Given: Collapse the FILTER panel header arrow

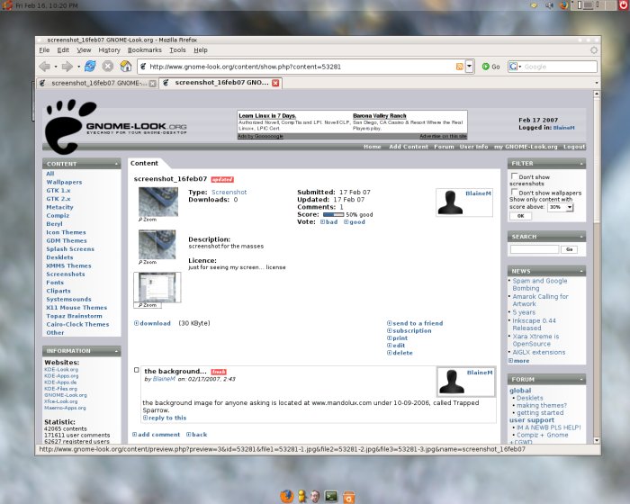Looking at the screenshot, I should pyautogui.click(x=581, y=164).
